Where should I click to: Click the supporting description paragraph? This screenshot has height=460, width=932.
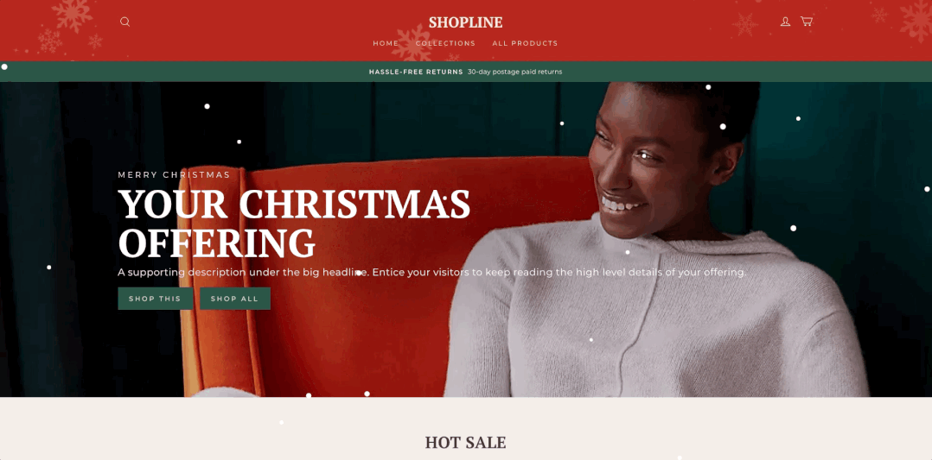(x=432, y=273)
